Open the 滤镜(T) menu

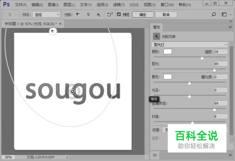click(119, 5)
